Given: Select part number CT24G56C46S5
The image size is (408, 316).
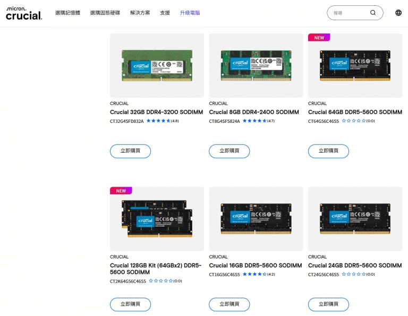Looking at the screenshot, I should tap(324, 275).
